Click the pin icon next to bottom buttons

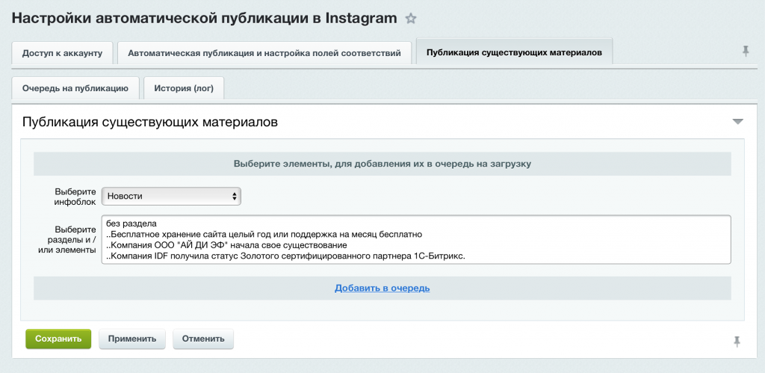click(x=737, y=341)
